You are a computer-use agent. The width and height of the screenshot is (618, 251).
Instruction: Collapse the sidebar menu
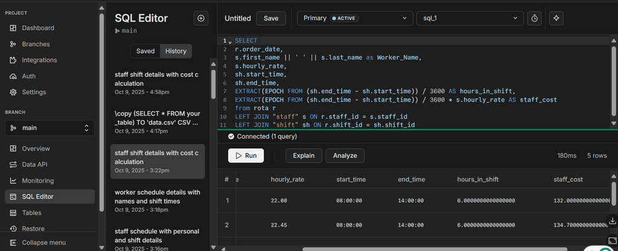43,243
